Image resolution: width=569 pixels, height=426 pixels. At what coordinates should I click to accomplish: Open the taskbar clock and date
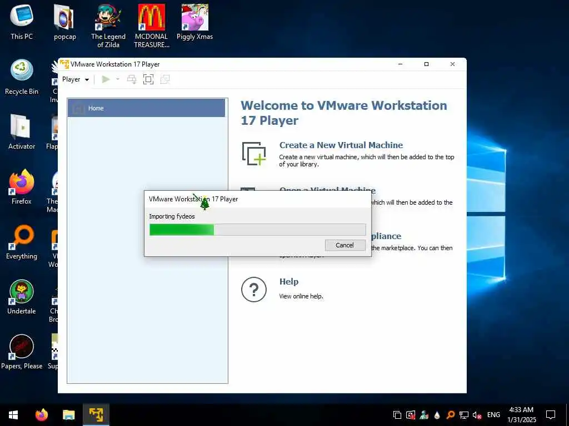pyautogui.click(x=521, y=415)
